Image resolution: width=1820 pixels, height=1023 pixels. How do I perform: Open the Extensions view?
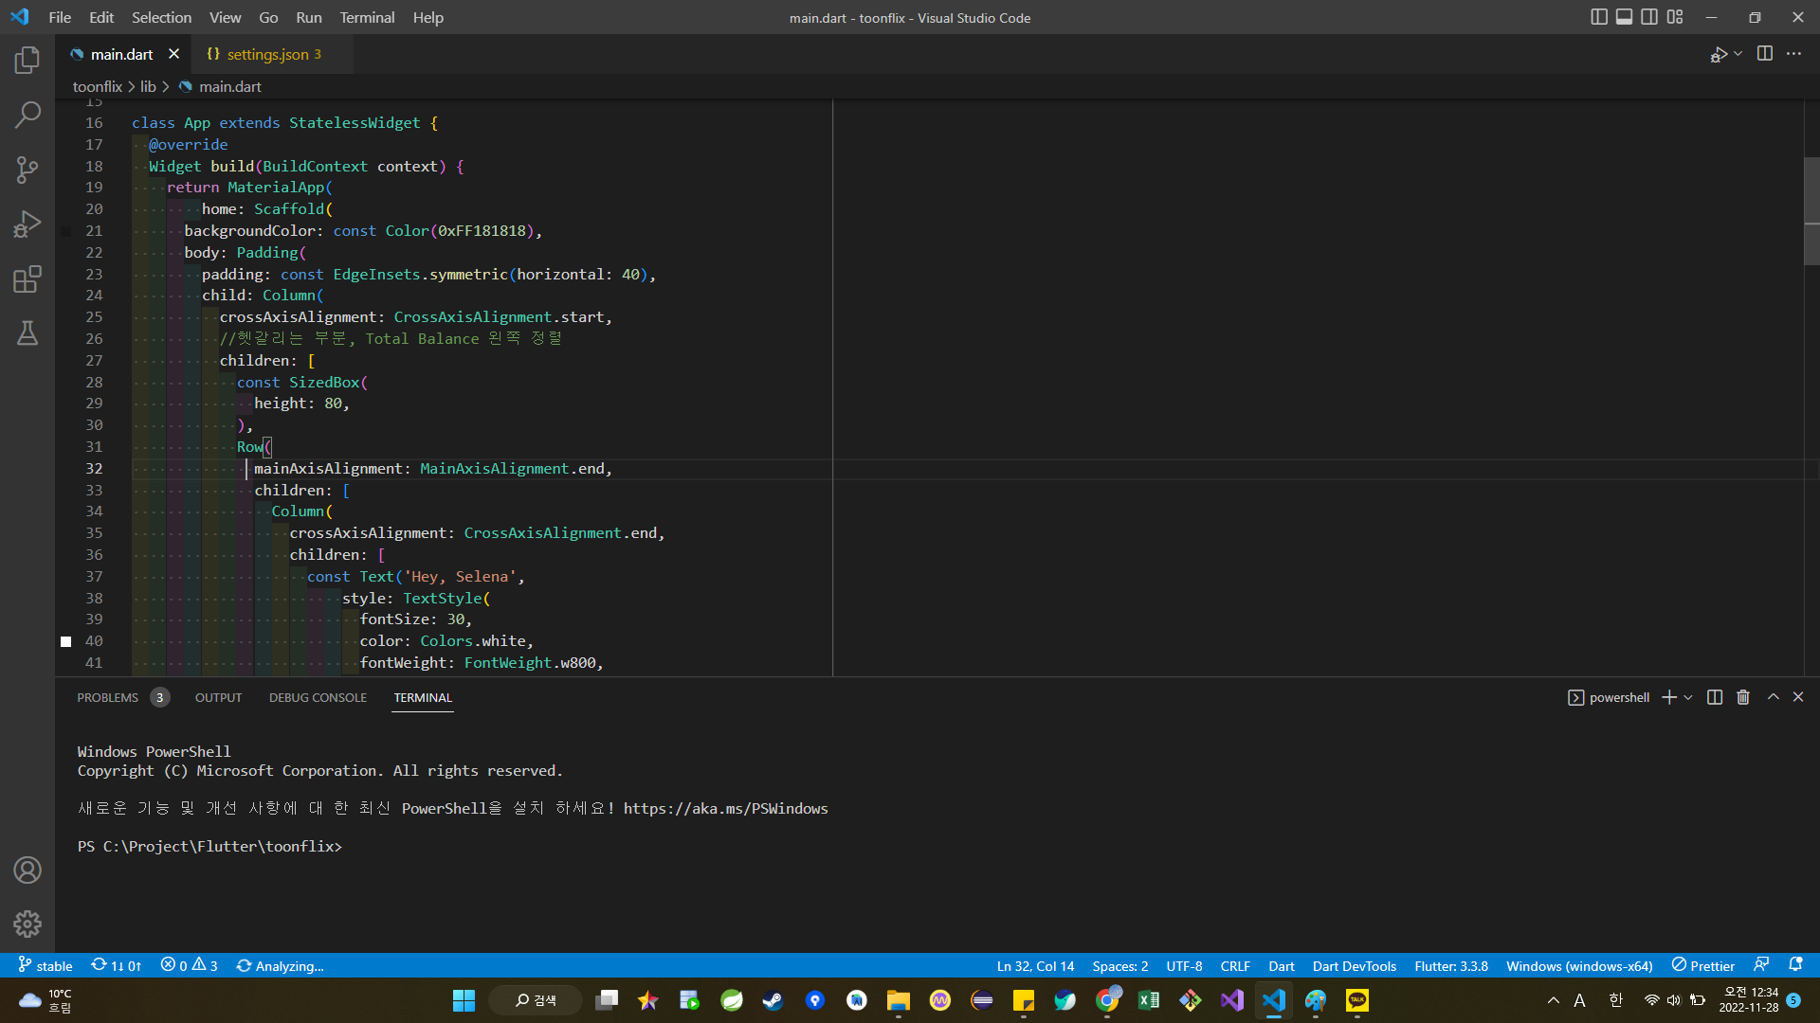[x=27, y=278]
